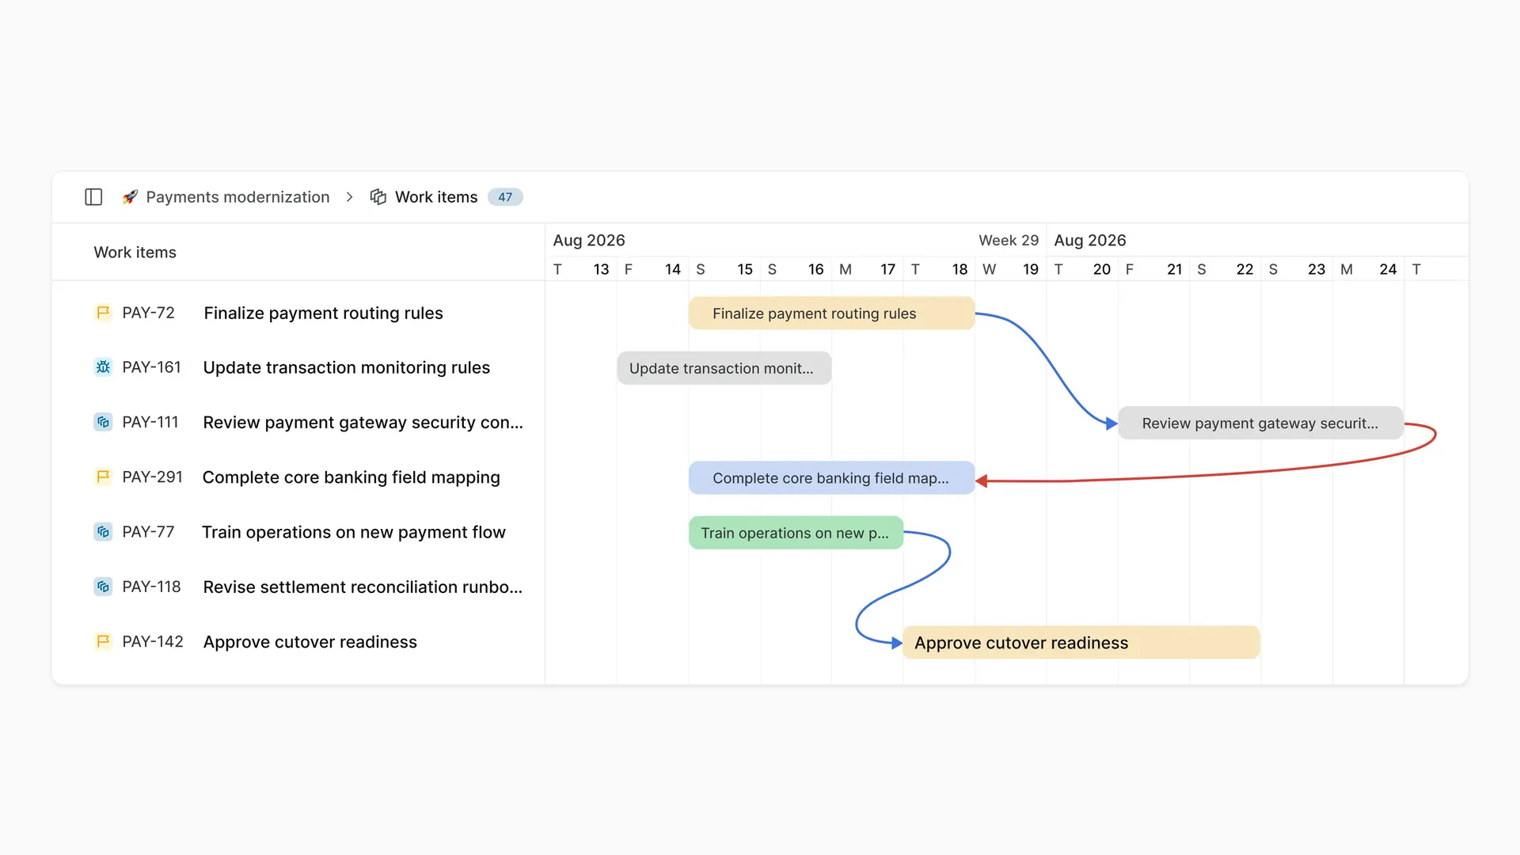Open PAY-142 issue key
The height and width of the screenshot is (855, 1520).
[x=153, y=641]
